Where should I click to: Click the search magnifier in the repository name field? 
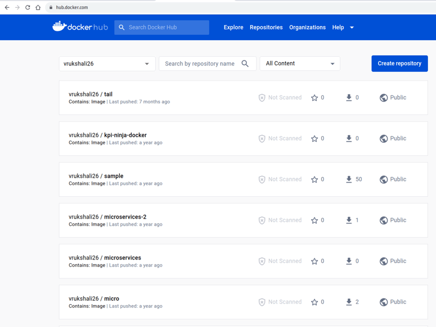tap(245, 63)
